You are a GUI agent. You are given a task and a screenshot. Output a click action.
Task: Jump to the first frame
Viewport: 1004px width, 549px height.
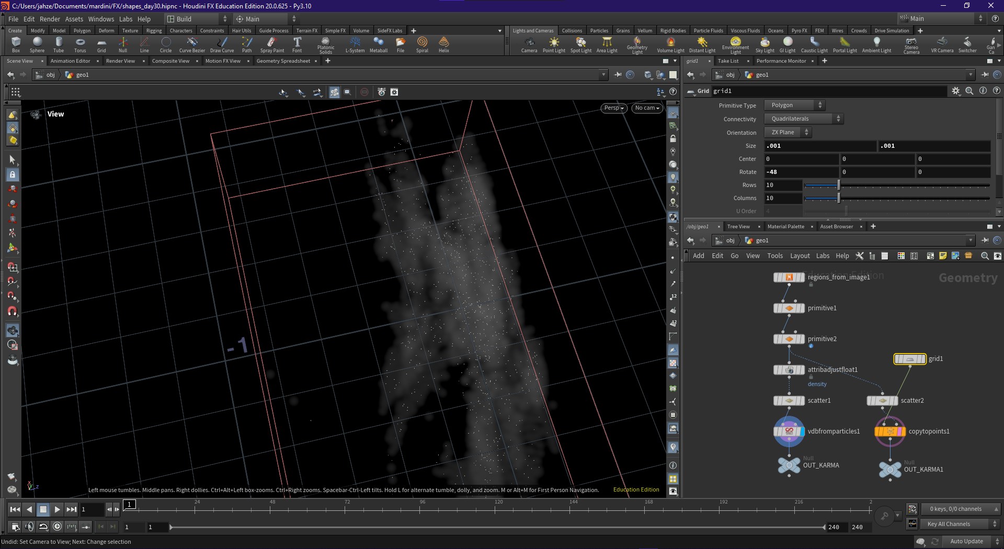(15, 509)
